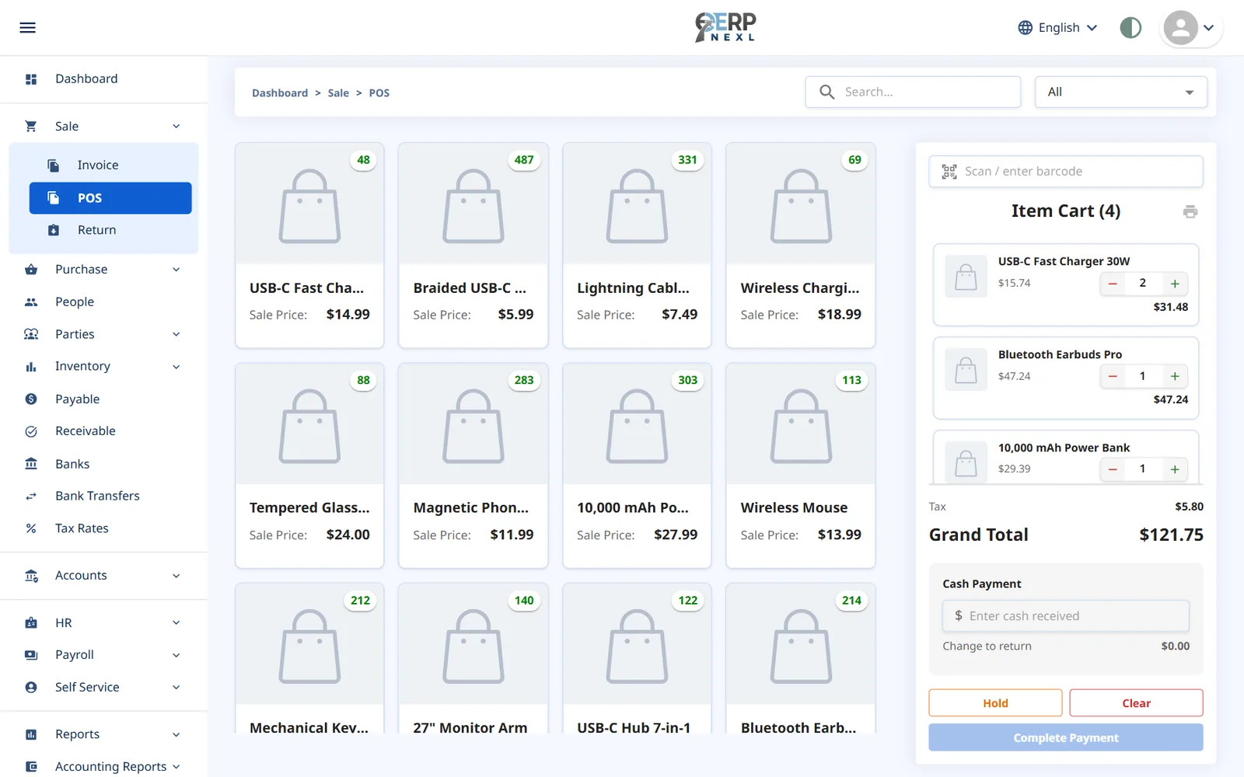
Task: Select the POS menu item
Action: pos(110,198)
